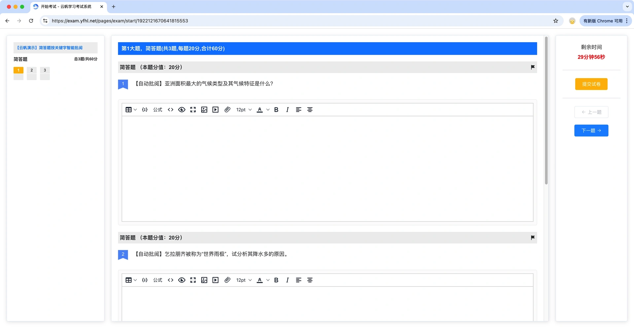Open the 公式 formula tool in question 1
The height and width of the screenshot is (328, 634).
click(158, 110)
